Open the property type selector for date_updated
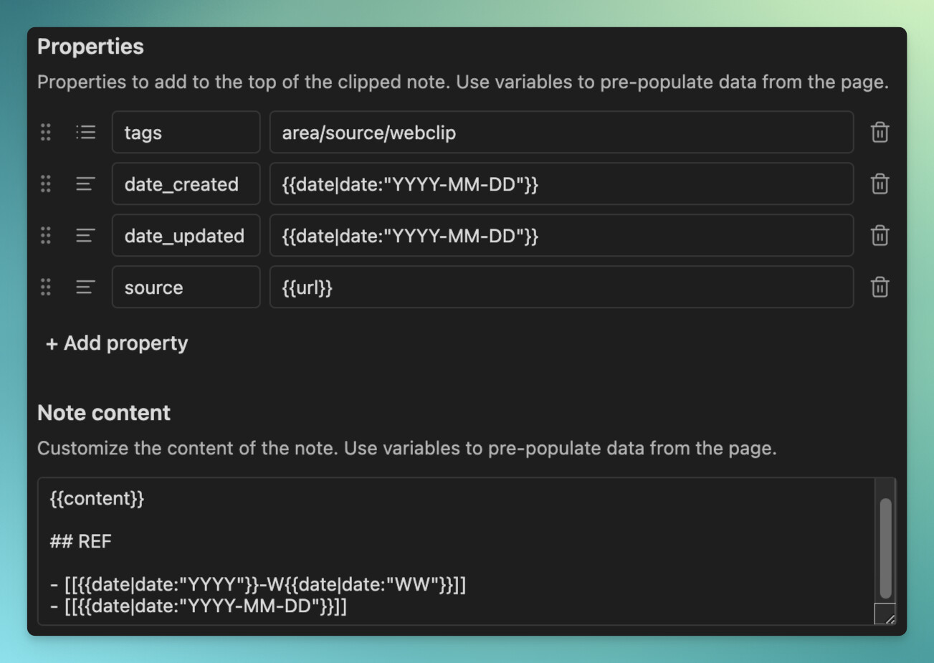The height and width of the screenshot is (663, 934). [x=84, y=235]
